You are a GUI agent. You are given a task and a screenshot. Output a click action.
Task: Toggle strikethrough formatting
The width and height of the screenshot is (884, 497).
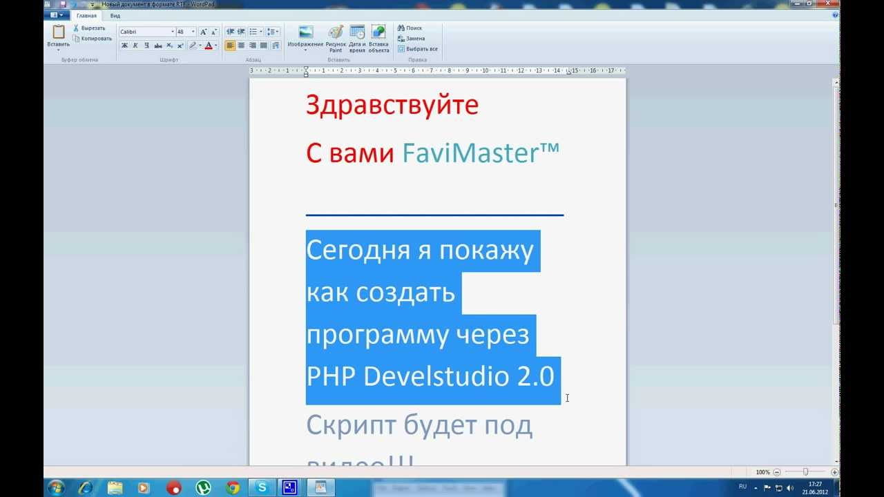[x=158, y=46]
